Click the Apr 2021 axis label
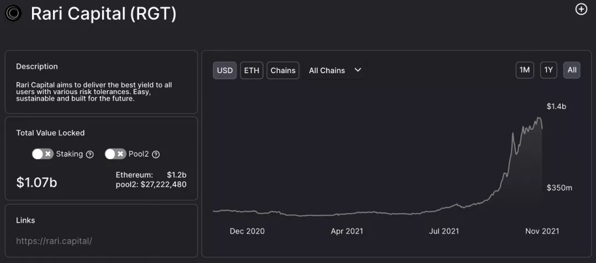 [347, 231]
